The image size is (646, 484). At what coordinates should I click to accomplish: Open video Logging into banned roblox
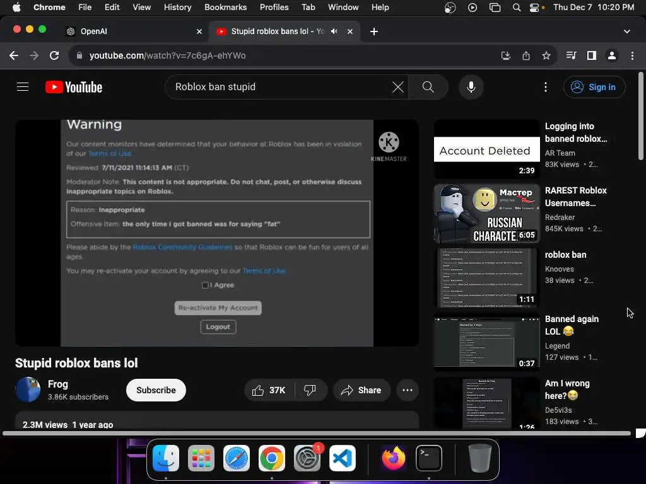click(x=576, y=132)
